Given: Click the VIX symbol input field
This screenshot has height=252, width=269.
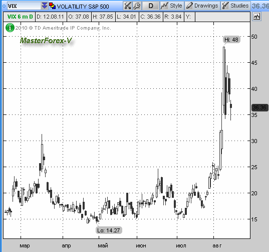Looking at the screenshot, I should point(24,6).
